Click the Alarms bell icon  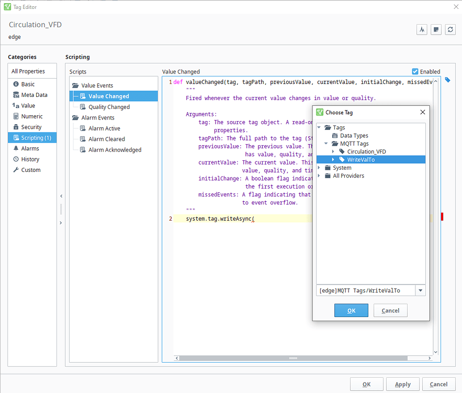click(16, 148)
